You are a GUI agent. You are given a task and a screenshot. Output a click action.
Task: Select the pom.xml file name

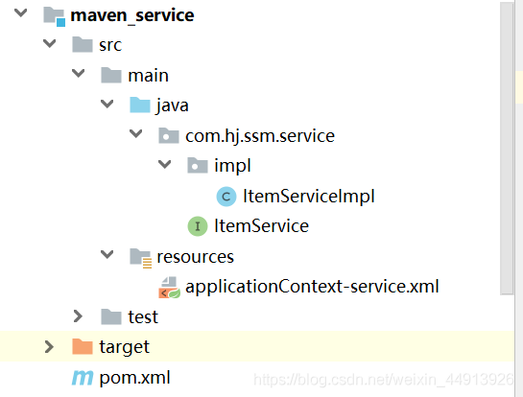(134, 378)
